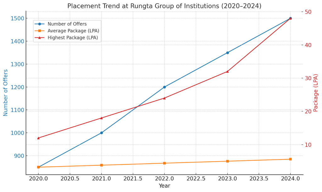Click the 'Highest Package (LPA)' legend label
Screen dimensions: 322x192
(x=73, y=38)
